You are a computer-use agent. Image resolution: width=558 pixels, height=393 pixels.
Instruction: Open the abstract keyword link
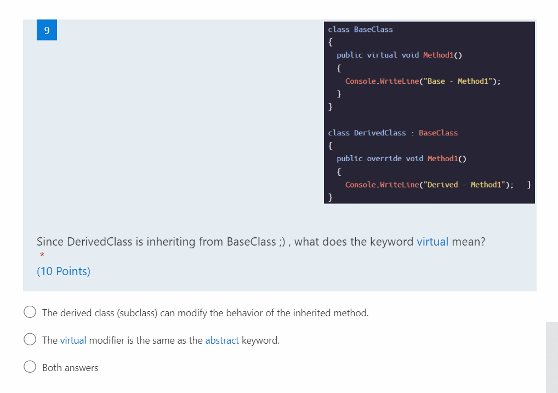[x=221, y=340]
